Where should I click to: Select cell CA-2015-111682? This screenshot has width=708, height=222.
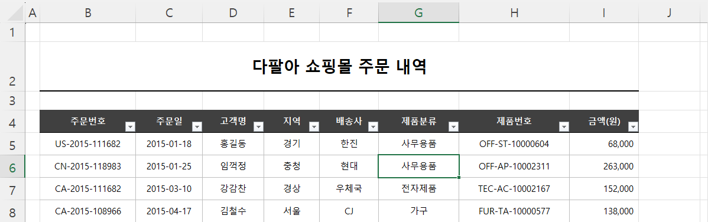(x=88, y=188)
